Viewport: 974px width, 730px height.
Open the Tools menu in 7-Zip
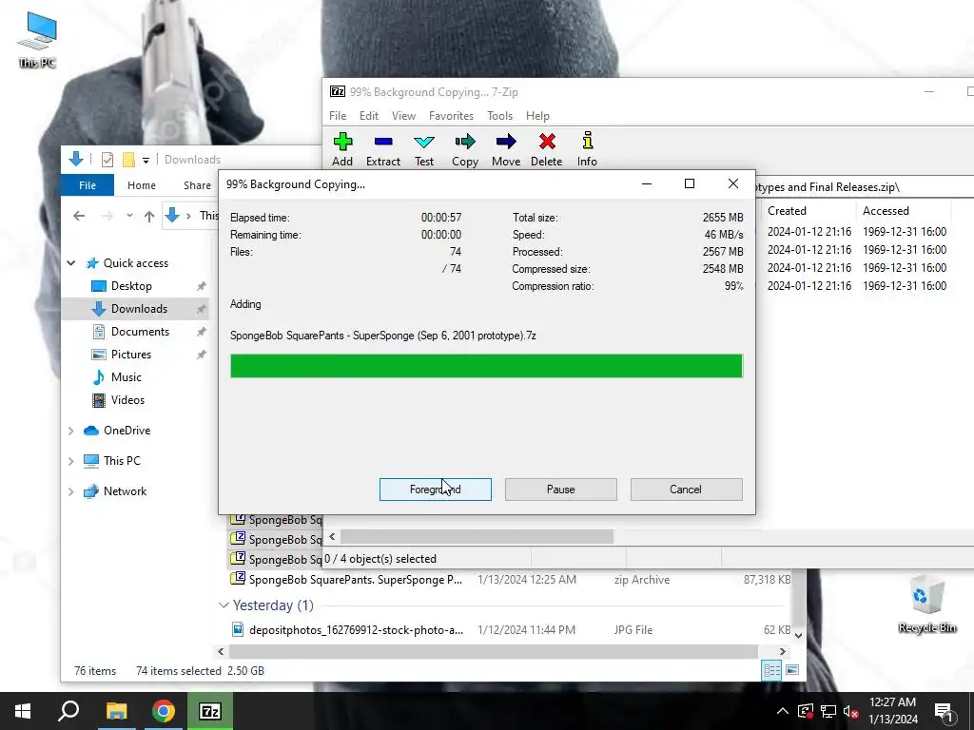click(500, 115)
